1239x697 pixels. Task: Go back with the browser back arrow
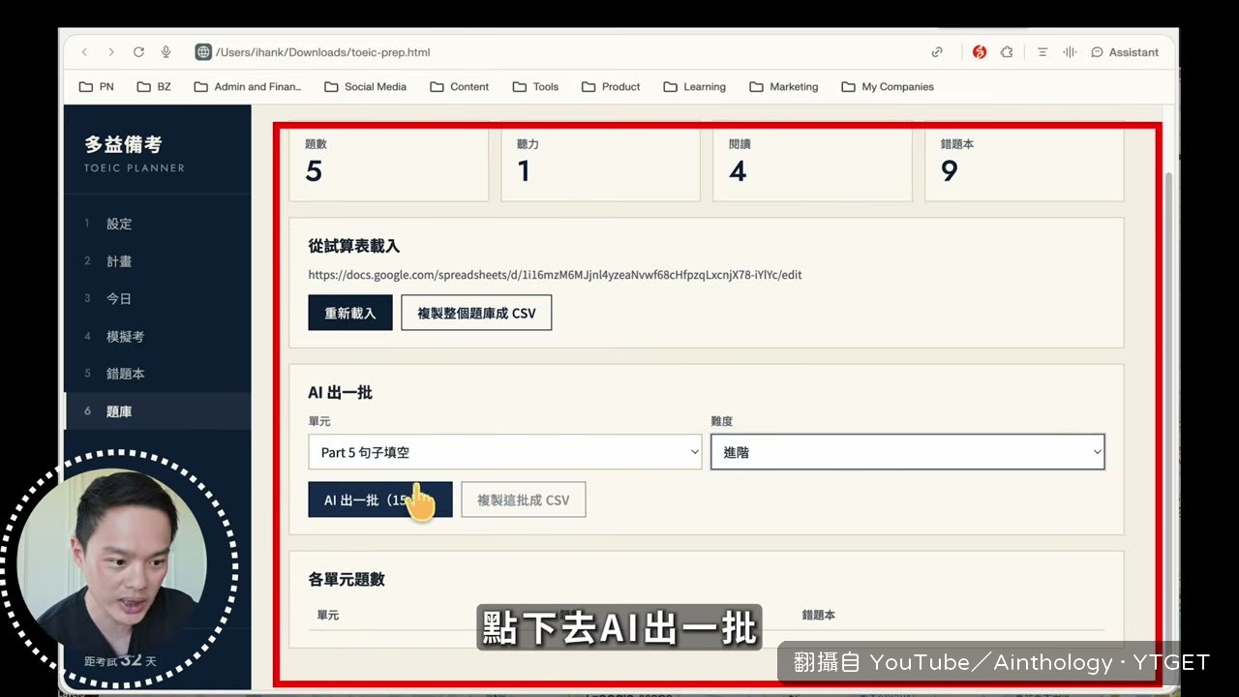pyautogui.click(x=85, y=52)
